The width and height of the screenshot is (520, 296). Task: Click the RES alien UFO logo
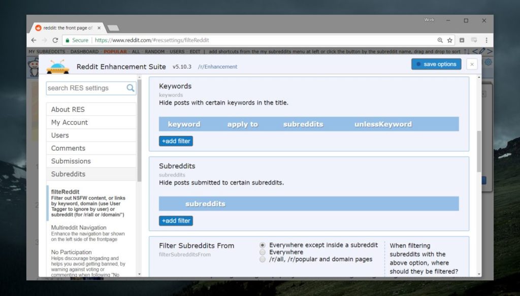[58, 67]
